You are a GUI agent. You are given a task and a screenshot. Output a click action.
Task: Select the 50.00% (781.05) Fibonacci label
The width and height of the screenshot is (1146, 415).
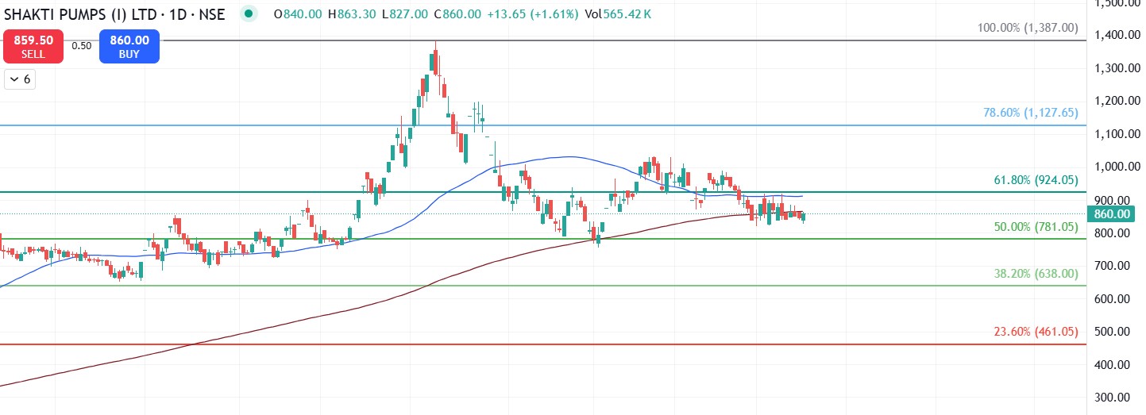click(x=1036, y=227)
